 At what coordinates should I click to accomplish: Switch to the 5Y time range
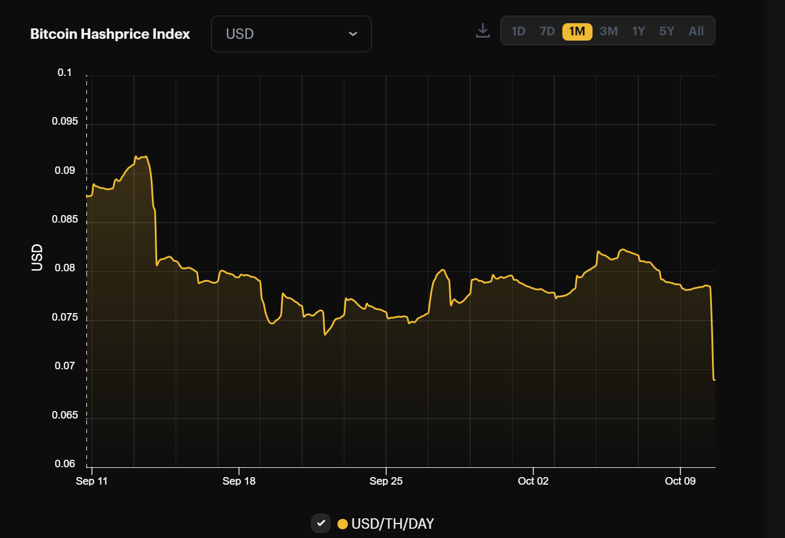click(x=667, y=31)
